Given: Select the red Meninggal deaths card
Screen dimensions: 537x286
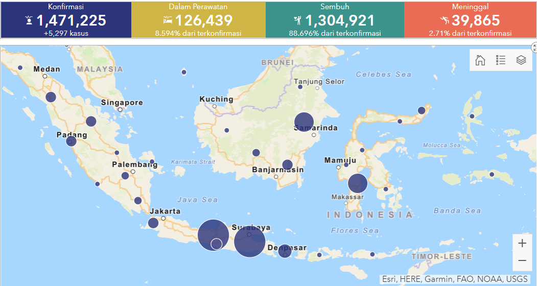Looking at the screenshot, I should pos(470,19).
